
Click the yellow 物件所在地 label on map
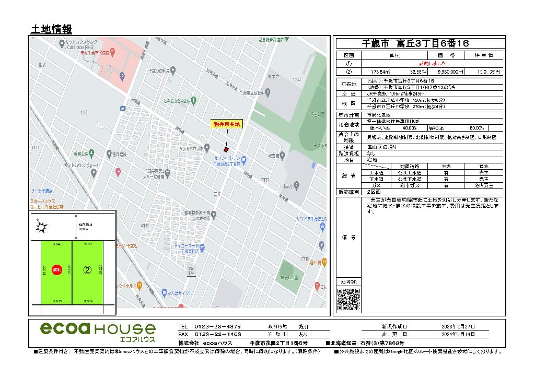pos(227,124)
